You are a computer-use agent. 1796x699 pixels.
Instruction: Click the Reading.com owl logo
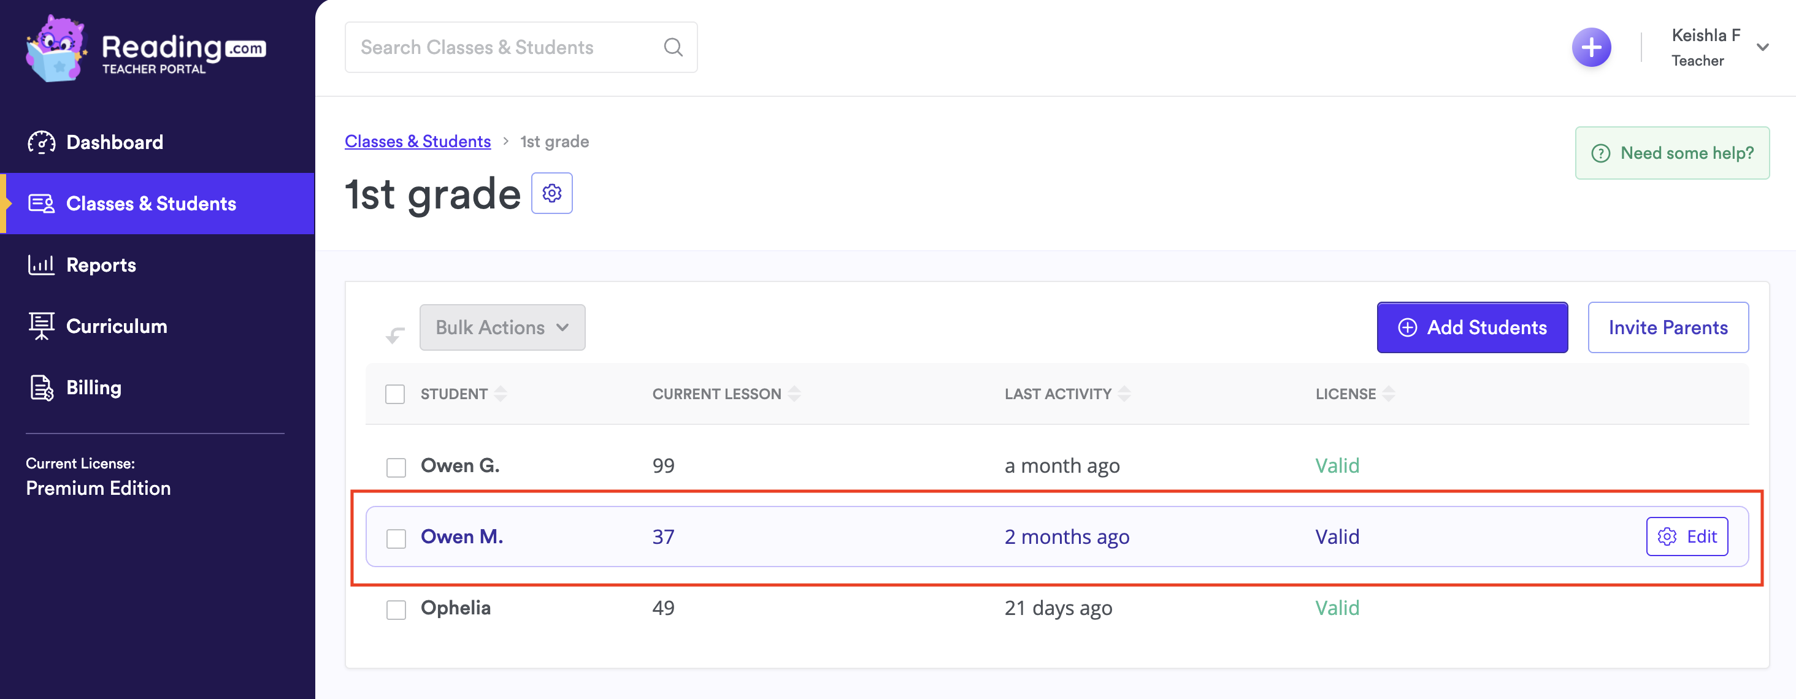click(x=56, y=49)
